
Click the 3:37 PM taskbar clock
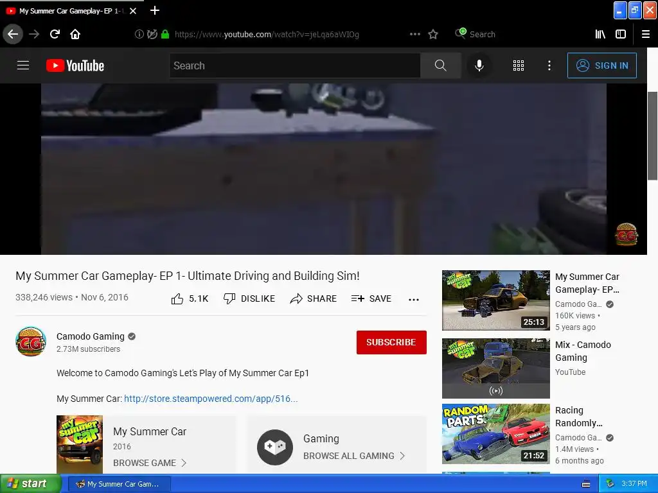(634, 483)
